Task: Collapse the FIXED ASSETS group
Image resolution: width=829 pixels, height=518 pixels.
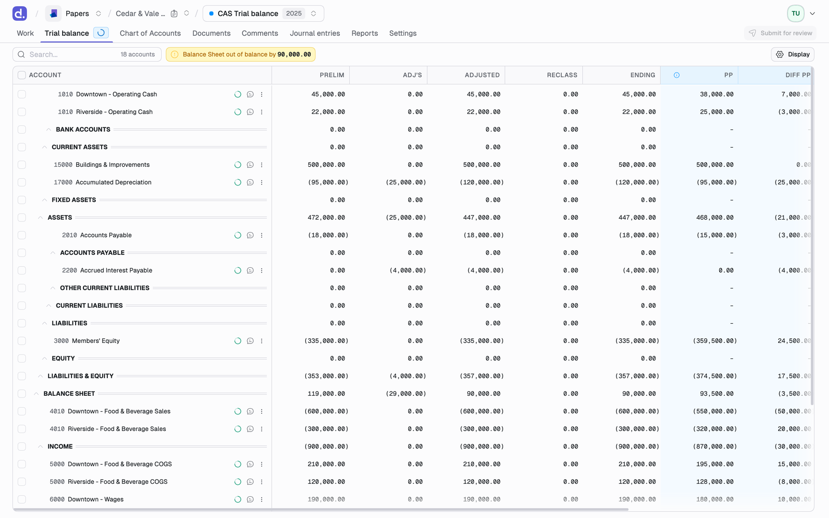Action: pos(45,200)
